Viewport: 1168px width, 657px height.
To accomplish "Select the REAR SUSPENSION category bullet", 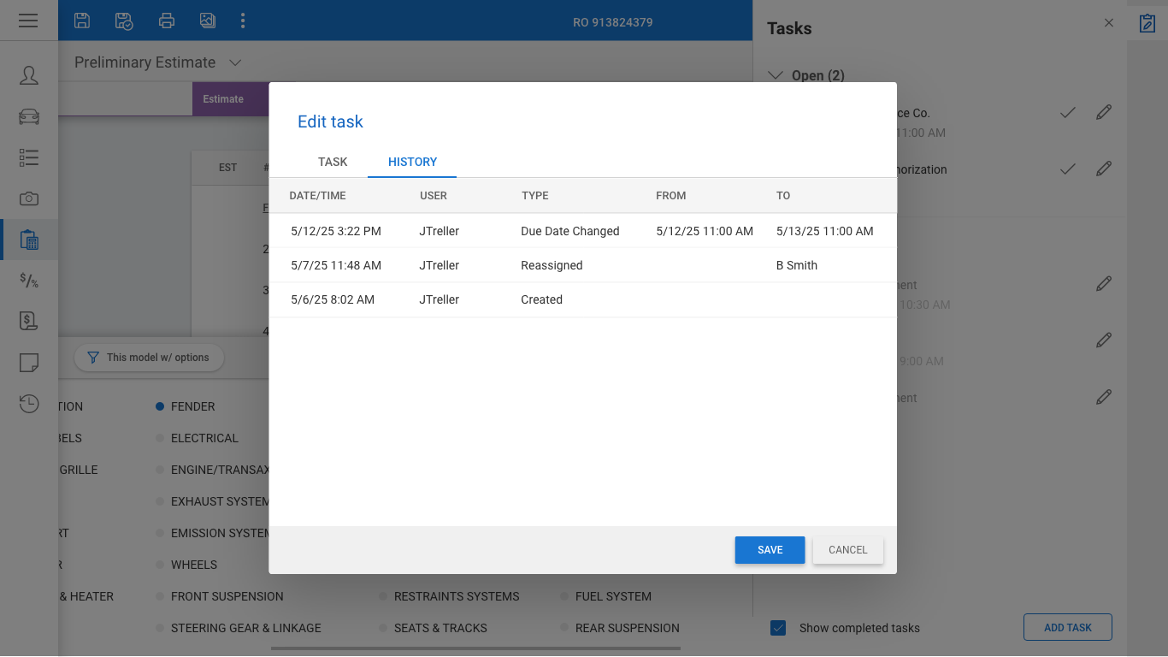I will coord(565,628).
